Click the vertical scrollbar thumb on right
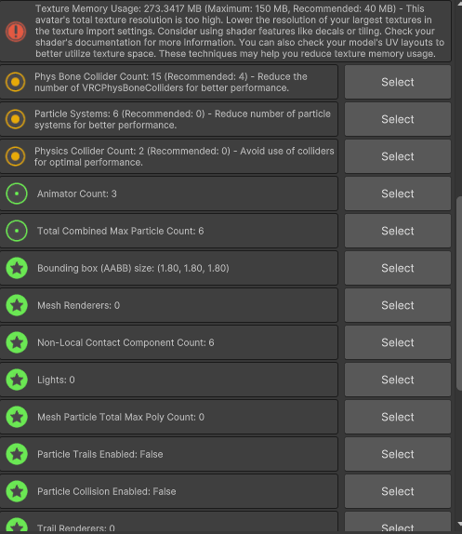 (459, 293)
